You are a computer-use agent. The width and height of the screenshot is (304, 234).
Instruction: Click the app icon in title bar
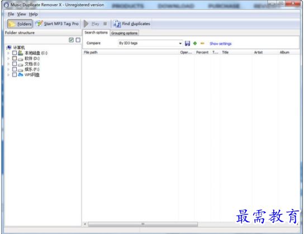click(6, 5)
